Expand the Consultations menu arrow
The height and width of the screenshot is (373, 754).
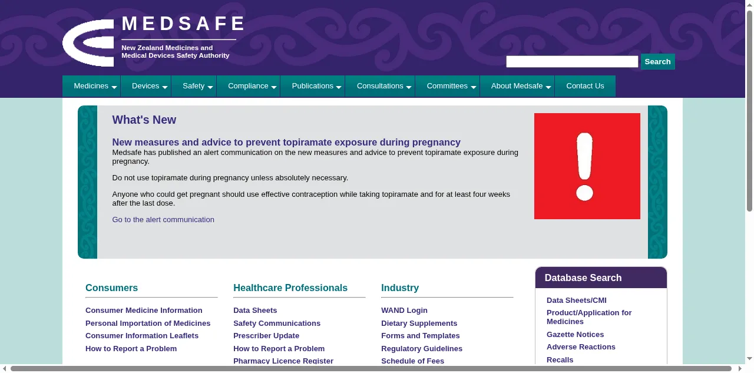click(x=409, y=87)
